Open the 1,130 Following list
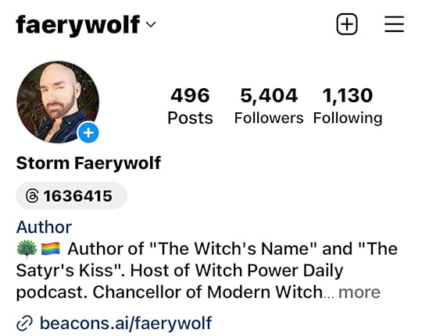422x336 pixels. (x=348, y=106)
